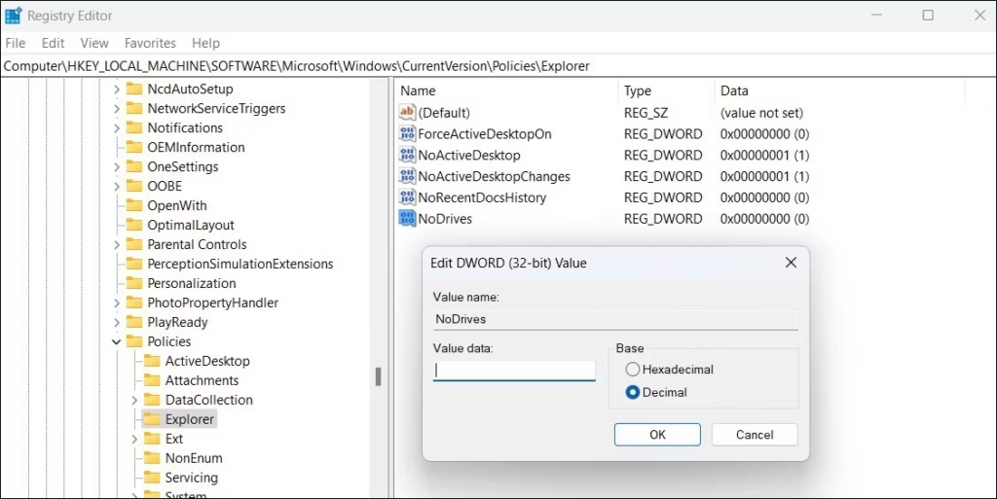Confirm the dialog with OK
This screenshot has width=997, height=499.
657,435
